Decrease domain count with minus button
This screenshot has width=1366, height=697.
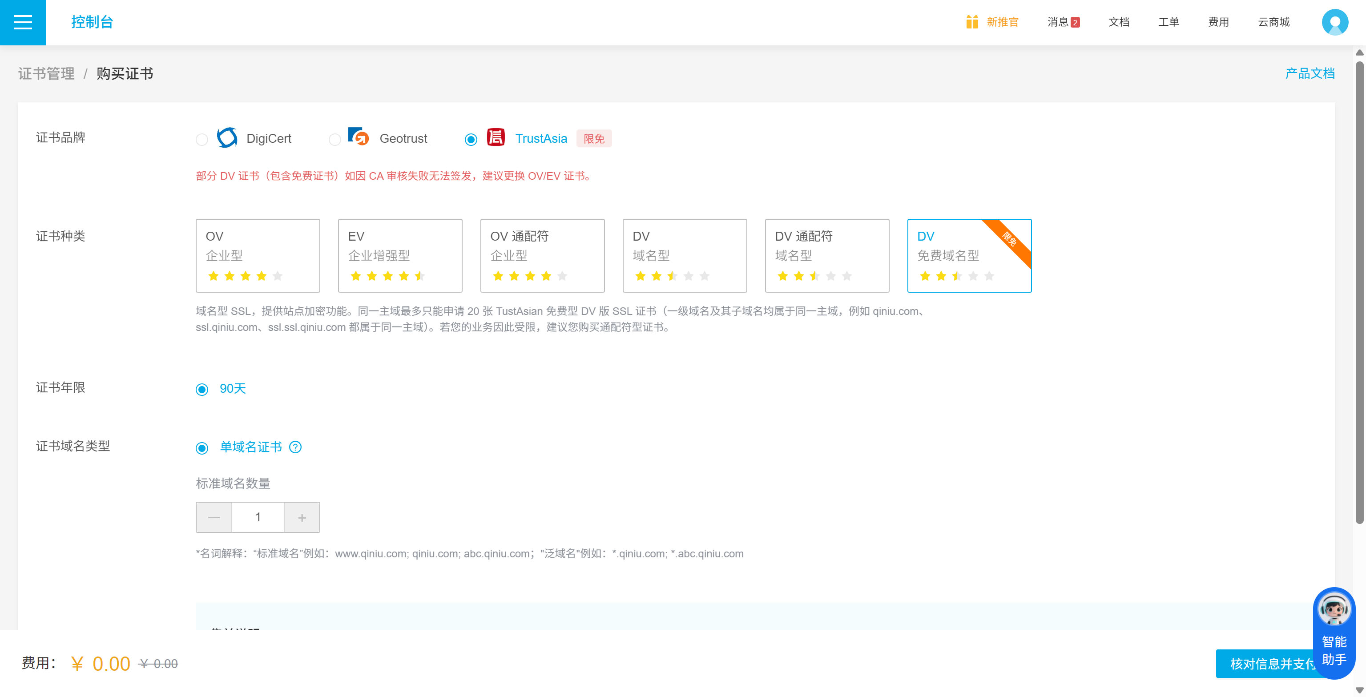pyautogui.click(x=214, y=517)
